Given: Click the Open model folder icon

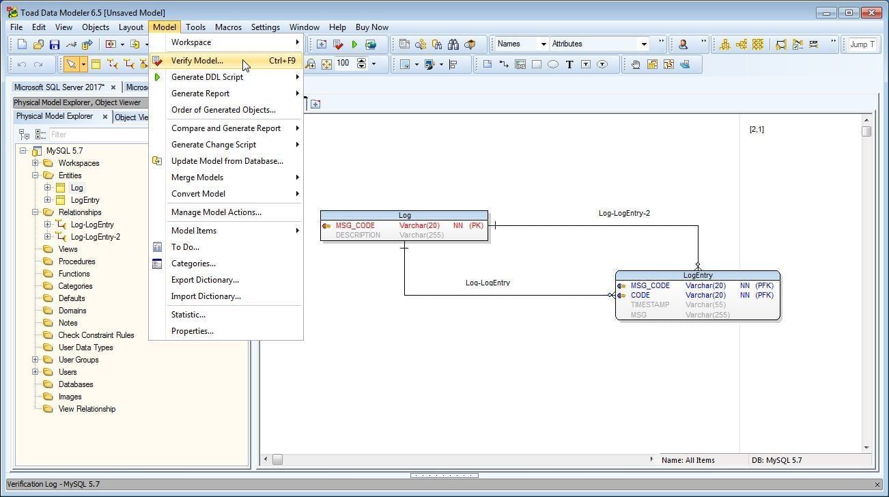Looking at the screenshot, I should (38, 44).
